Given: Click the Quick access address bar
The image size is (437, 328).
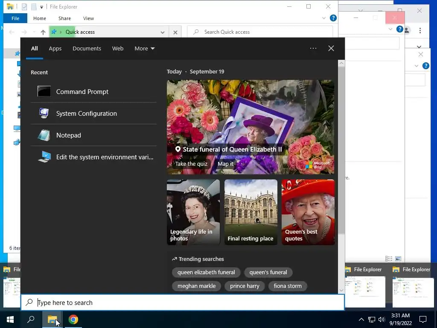Looking at the screenshot, I should (x=109, y=32).
